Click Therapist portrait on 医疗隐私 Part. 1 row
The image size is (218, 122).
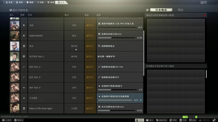pyautogui.click(x=15, y=56)
